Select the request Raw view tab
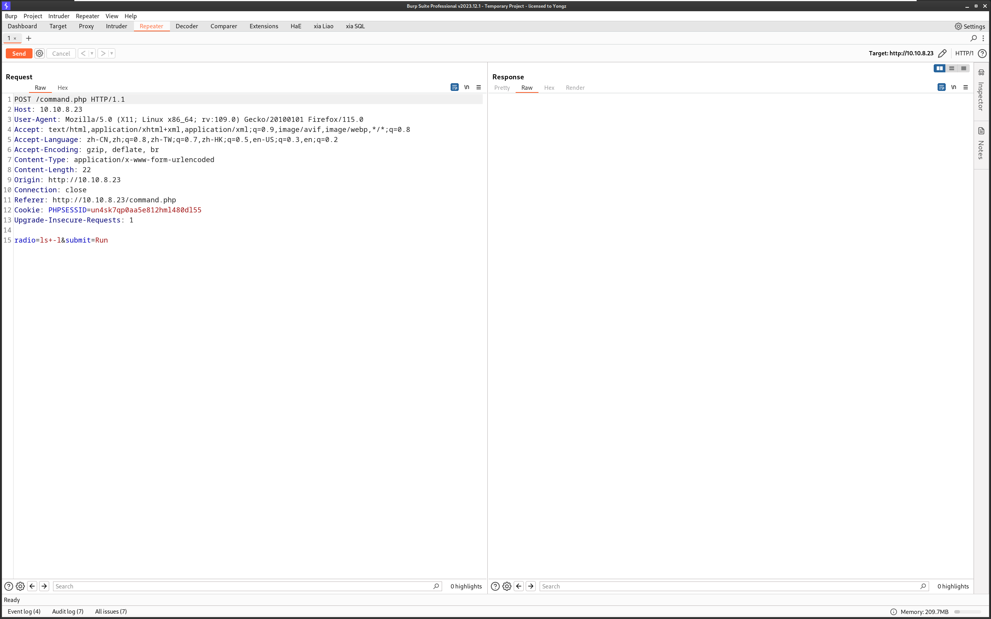 pos(40,87)
